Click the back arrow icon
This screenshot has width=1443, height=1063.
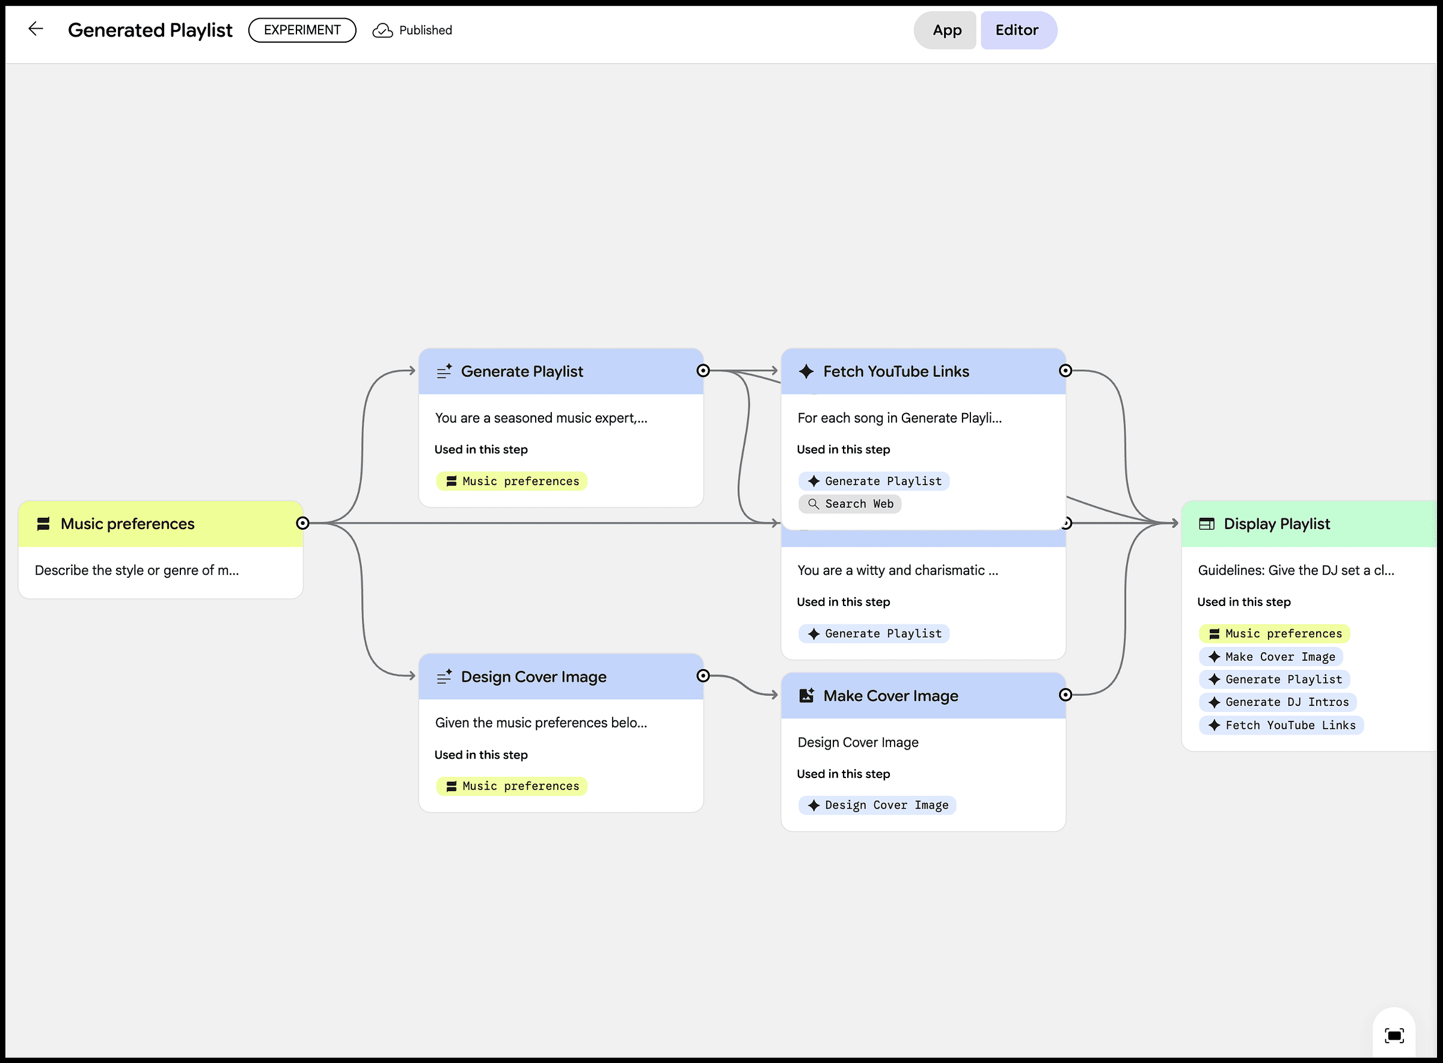36,29
